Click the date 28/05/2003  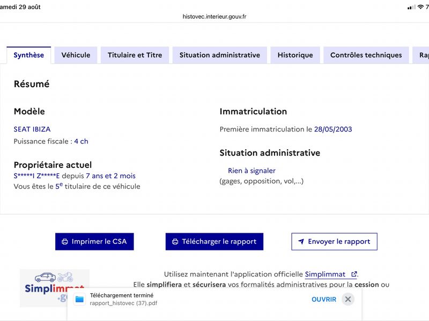[x=333, y=129]
